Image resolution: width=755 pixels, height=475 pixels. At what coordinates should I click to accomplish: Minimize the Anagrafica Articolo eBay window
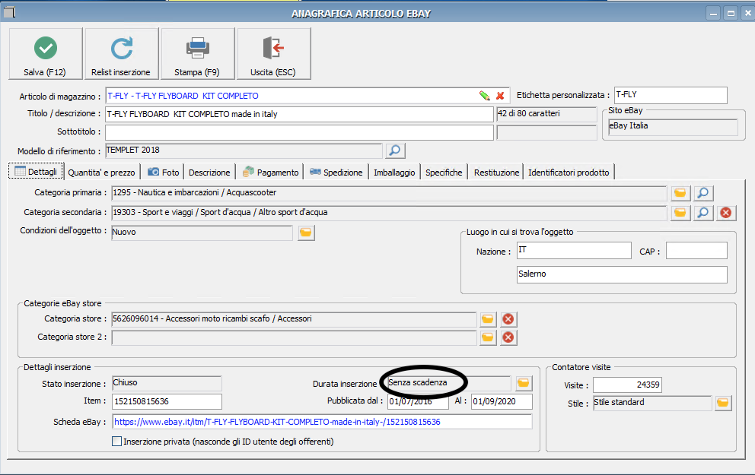[714, 14]
